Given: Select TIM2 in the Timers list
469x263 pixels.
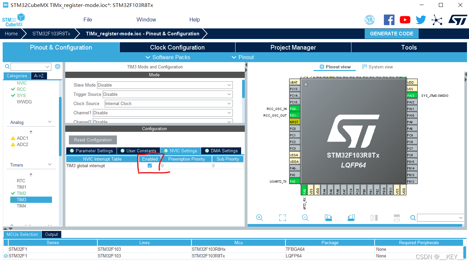Looking at the screenshot, I should click(x=22, y=193).
